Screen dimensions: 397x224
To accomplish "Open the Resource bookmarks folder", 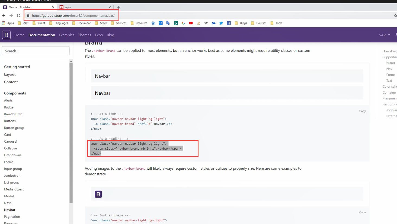I will point(139,23).
